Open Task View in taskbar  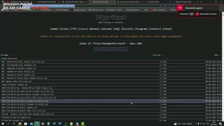[x=14, y=124]
